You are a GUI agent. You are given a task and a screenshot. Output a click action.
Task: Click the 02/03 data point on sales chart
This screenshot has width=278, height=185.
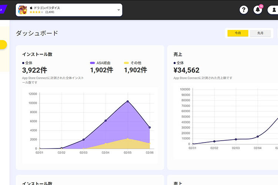[x=236, y=139]
